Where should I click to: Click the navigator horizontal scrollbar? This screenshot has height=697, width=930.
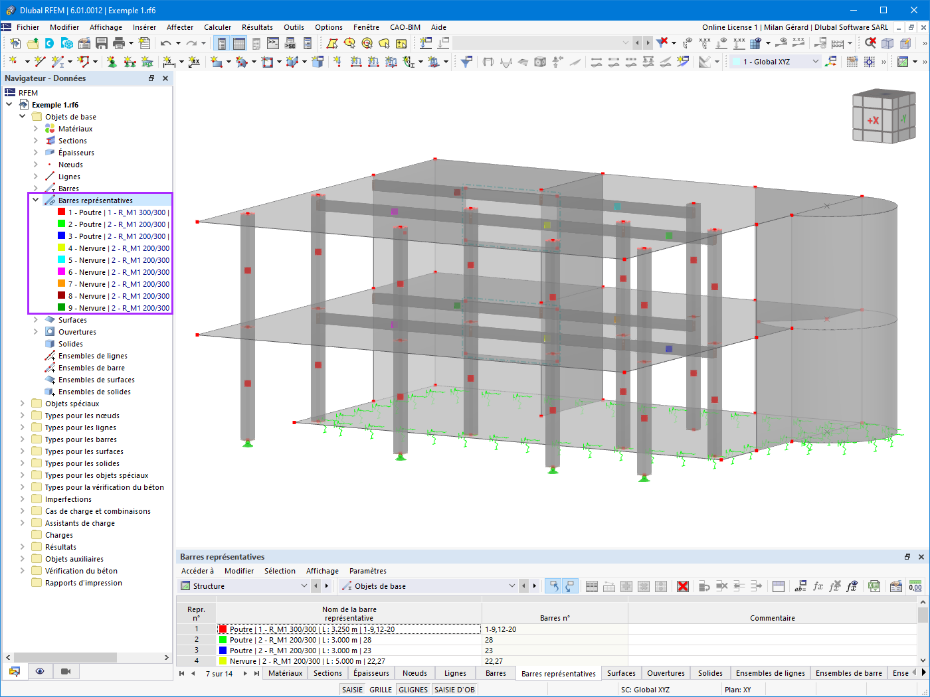(x=65, y=657)
